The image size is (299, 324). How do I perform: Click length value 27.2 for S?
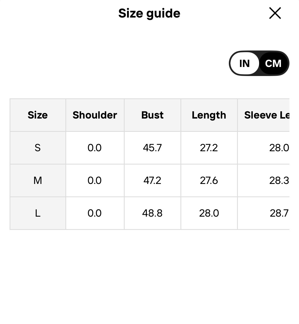[209, 148]
